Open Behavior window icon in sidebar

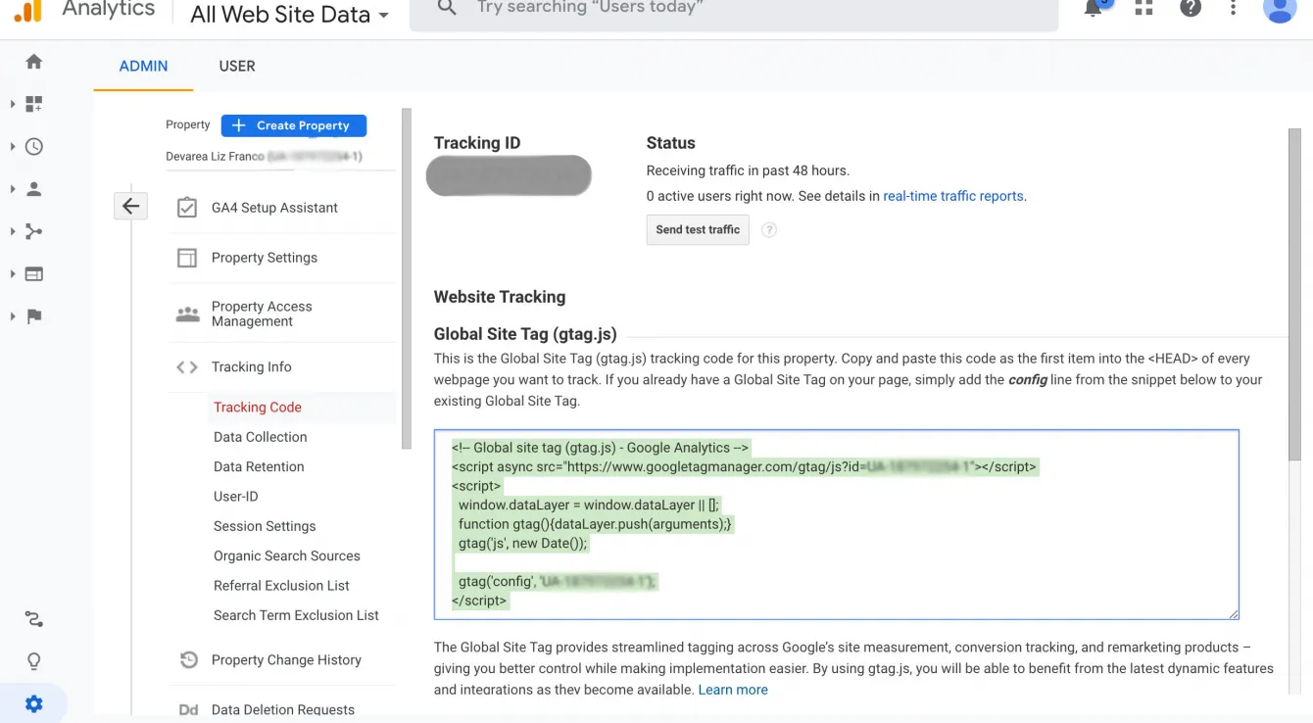(34, 274)
